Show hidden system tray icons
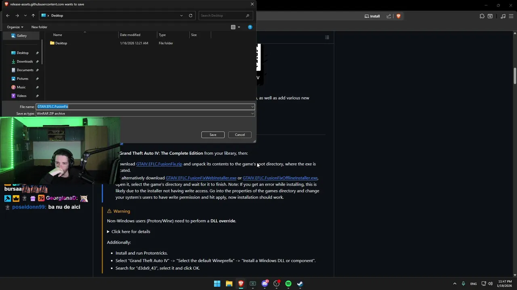Image resolution: width=517 pixels, height=290 pixels. [x=454, y=284]
